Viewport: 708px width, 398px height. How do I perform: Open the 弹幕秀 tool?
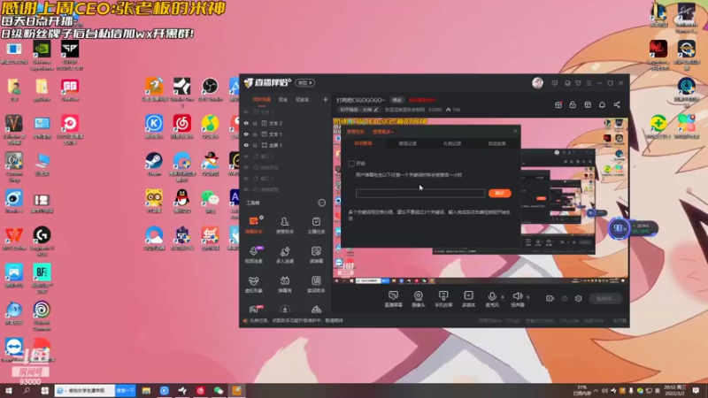284,284
